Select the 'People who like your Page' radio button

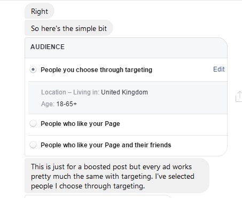tap(33, 123)
